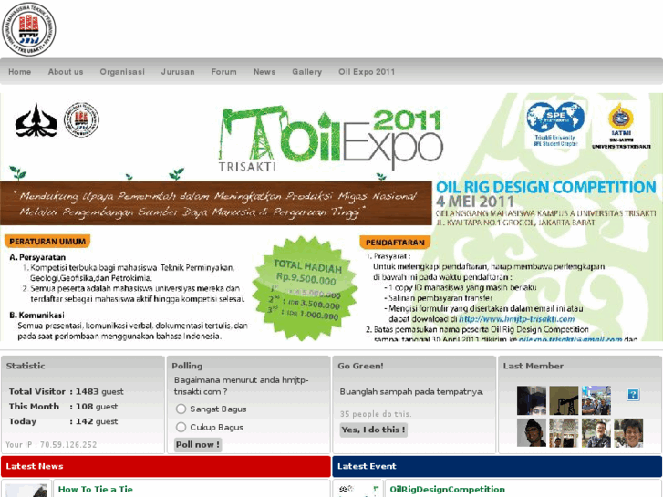Click the Your IP address text
Viewport: 663px width, 497px height.
[51, 444]
